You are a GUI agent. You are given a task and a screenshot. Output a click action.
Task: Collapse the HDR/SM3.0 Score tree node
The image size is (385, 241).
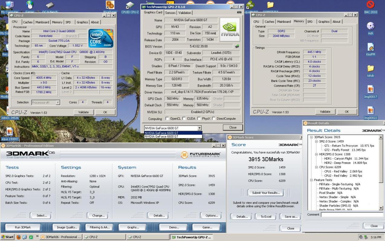[316, 154]
